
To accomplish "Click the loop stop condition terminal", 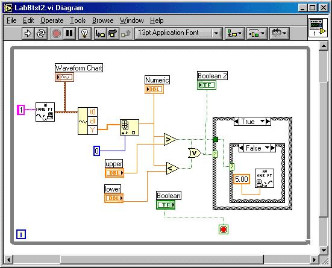I will coord(224,229).
